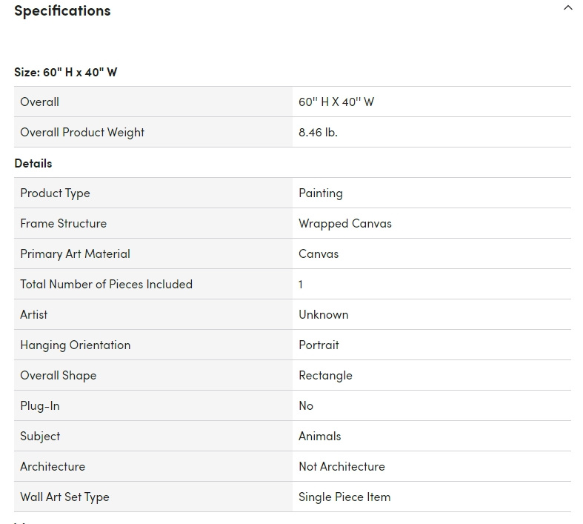This screenshot has height=524, width=583.
Task: Click the Specifications heading
Action: 62,10
